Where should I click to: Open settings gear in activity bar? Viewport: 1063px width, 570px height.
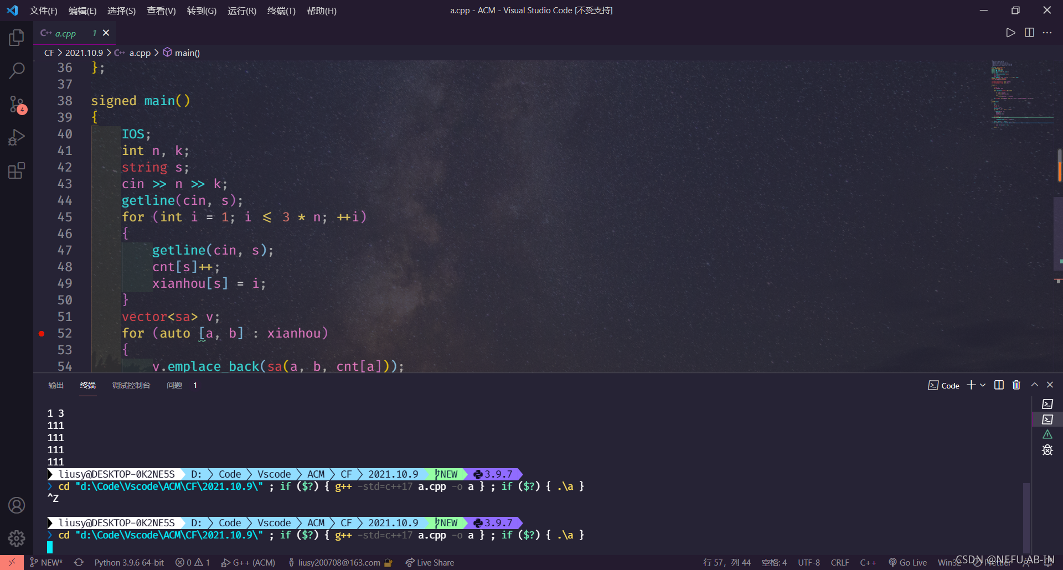(x=16, y=538)
